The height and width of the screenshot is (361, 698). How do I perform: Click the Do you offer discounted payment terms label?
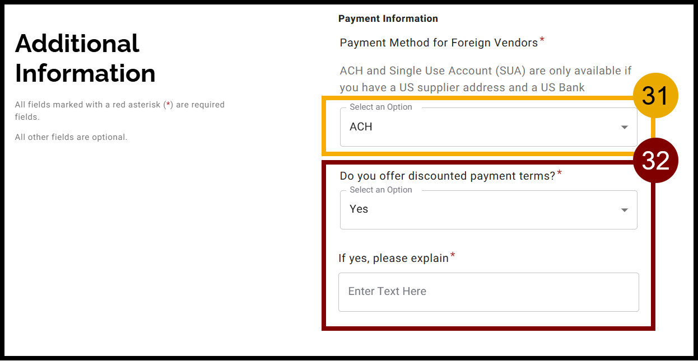pyautogui.click(x=447, y=176)
